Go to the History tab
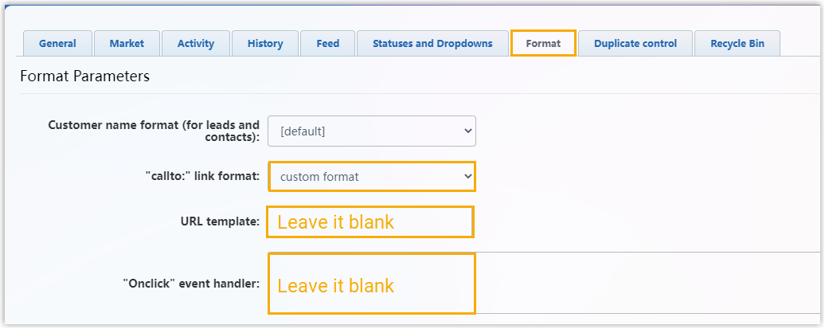 265,44
